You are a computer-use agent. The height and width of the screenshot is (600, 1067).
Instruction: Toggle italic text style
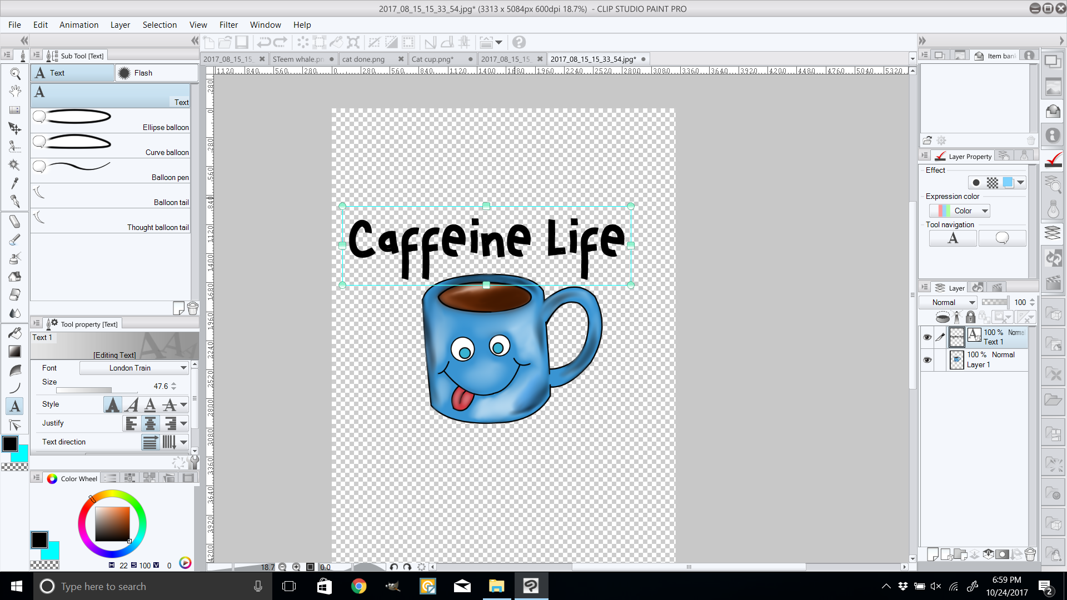pos(132,405)
